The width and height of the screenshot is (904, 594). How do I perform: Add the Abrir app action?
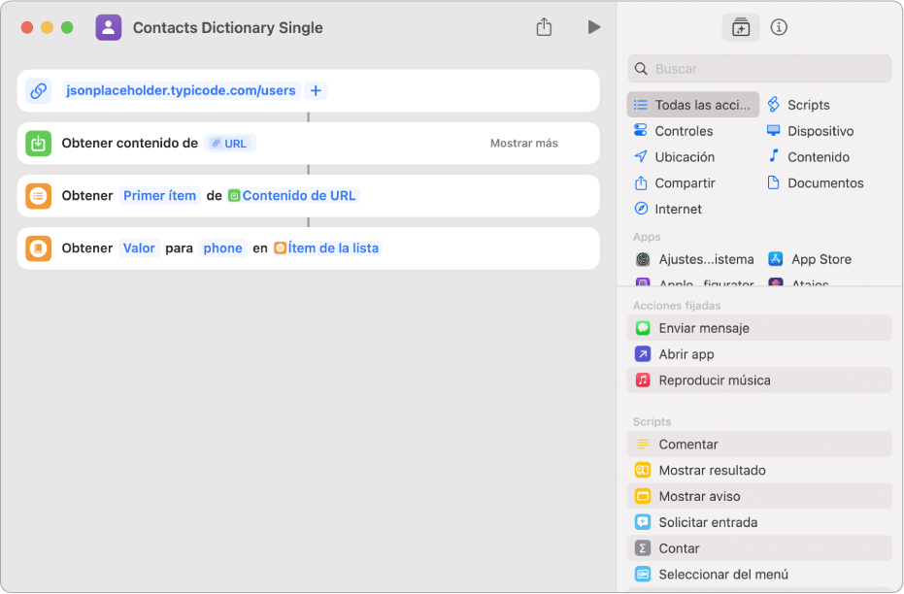click(x=759, y=354)
